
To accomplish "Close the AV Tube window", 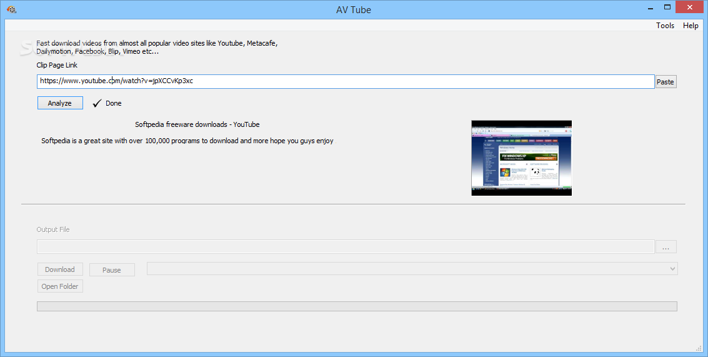I will pos(690,8).
